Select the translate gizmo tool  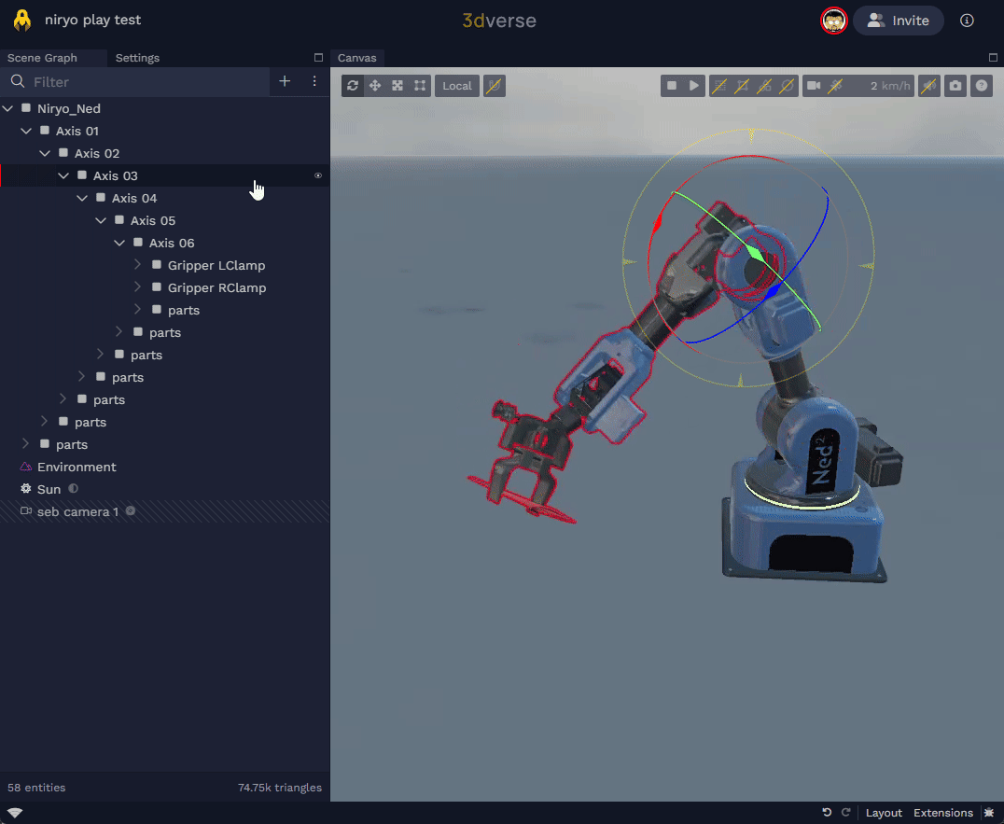(x=375, y=86)
